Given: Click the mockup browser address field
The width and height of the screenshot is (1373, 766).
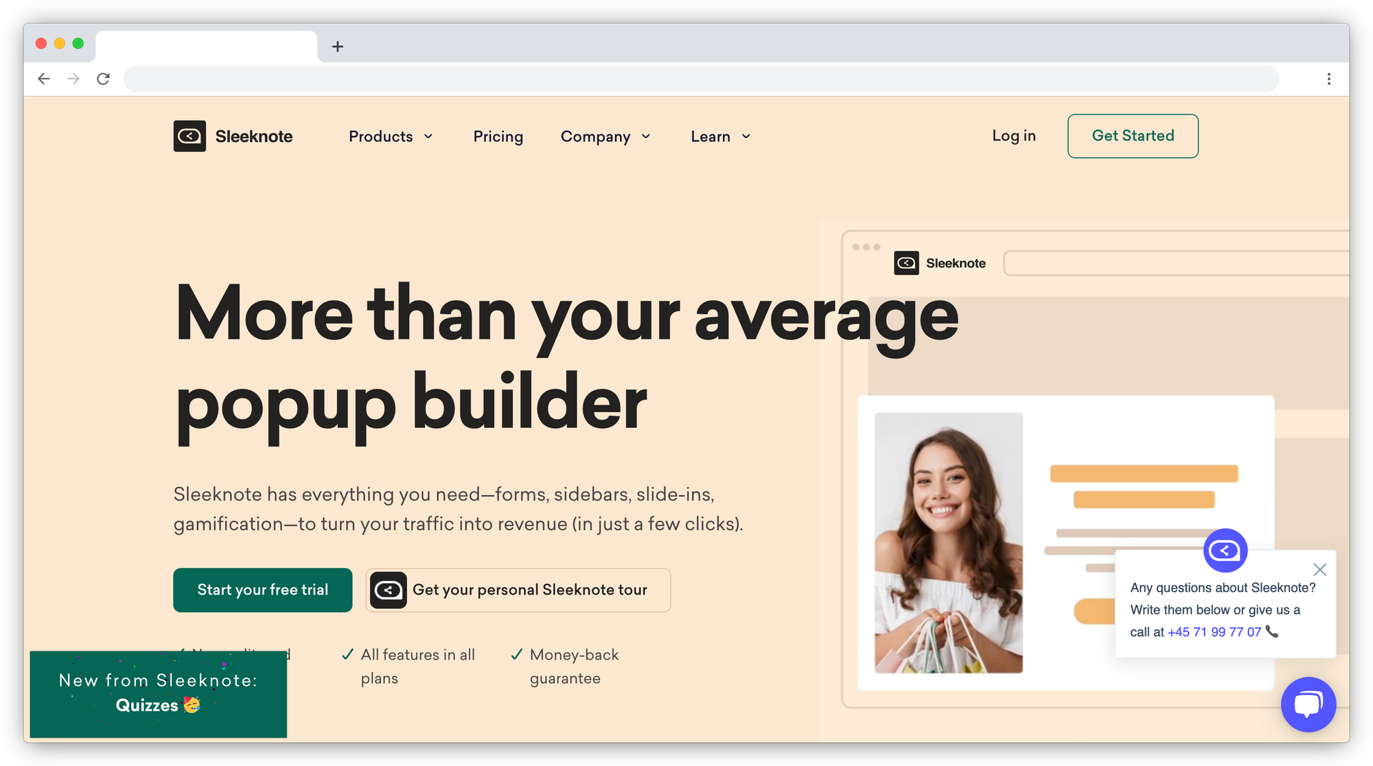Looking at the screenshot, I should (x=1176, y=263).
